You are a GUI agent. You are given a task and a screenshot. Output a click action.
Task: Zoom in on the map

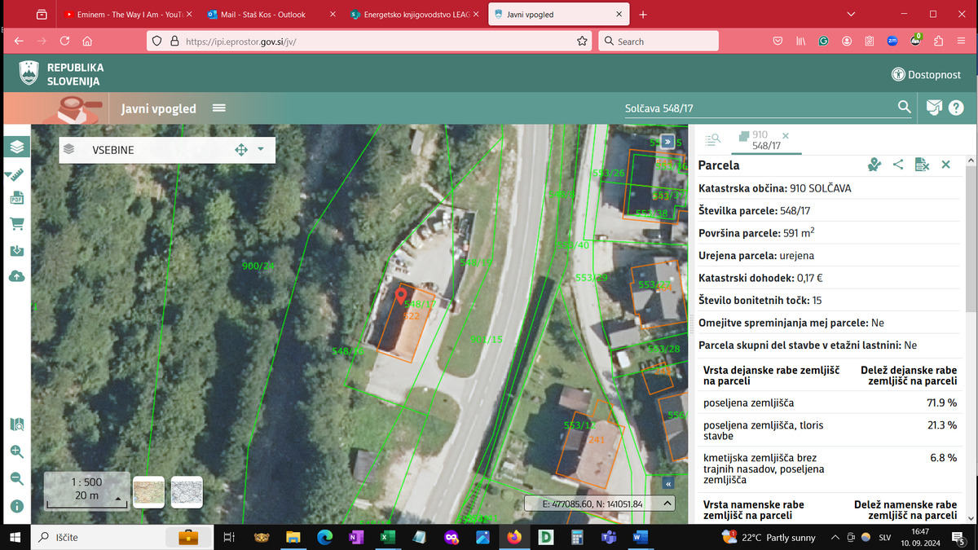(x=17, y=451)
